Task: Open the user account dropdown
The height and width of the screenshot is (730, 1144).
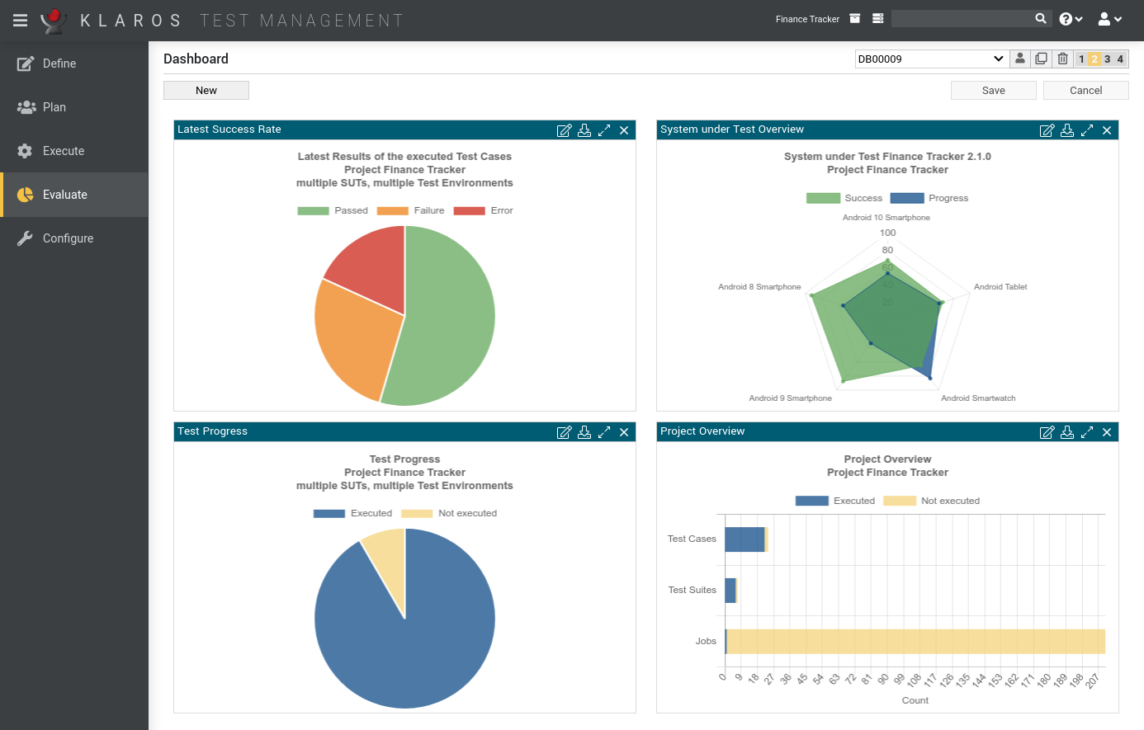Action: coord(1110,19)
